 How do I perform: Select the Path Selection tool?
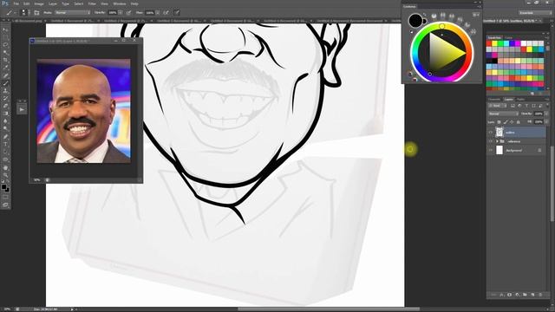point(5,152)
